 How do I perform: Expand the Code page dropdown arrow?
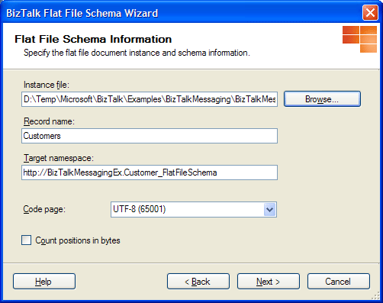(269, 210)
